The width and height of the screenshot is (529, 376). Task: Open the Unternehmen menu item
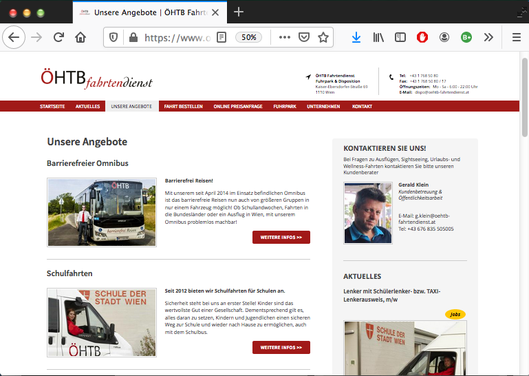point(323,106)
